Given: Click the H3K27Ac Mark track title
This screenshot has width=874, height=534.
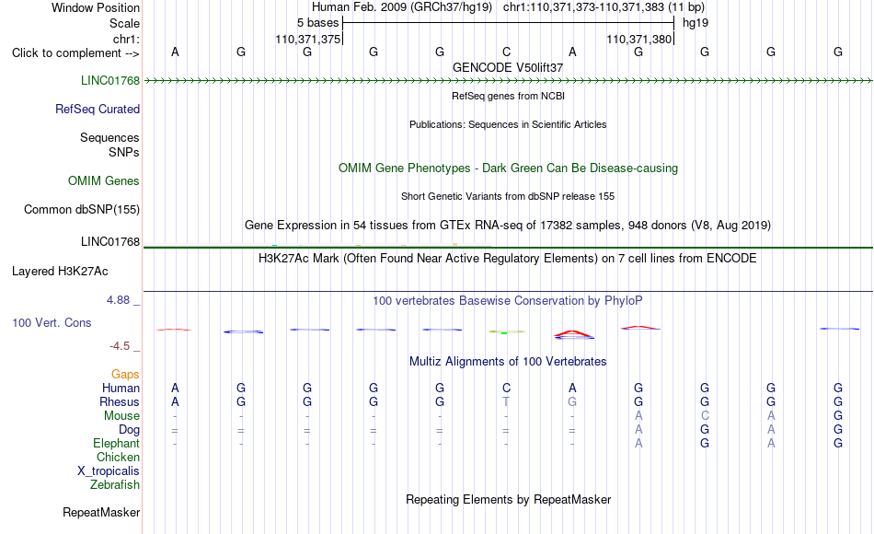Looking at the screenshot, I should click(x=508, y=259).
